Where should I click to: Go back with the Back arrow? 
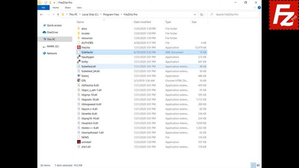tap(42, 14)
